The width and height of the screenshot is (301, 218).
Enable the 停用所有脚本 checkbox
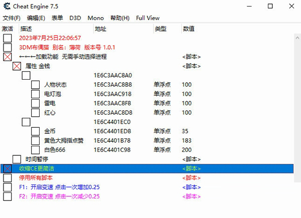8,178
